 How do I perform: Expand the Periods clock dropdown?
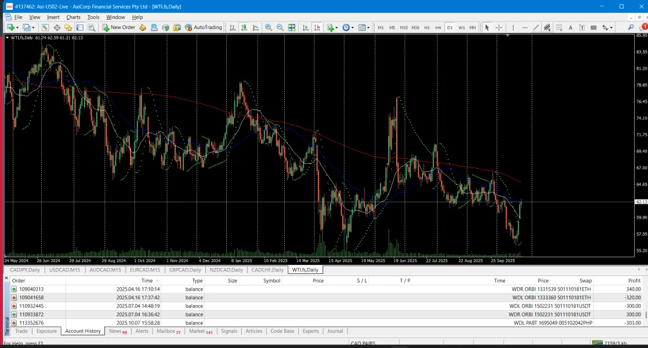coord(347,27)
